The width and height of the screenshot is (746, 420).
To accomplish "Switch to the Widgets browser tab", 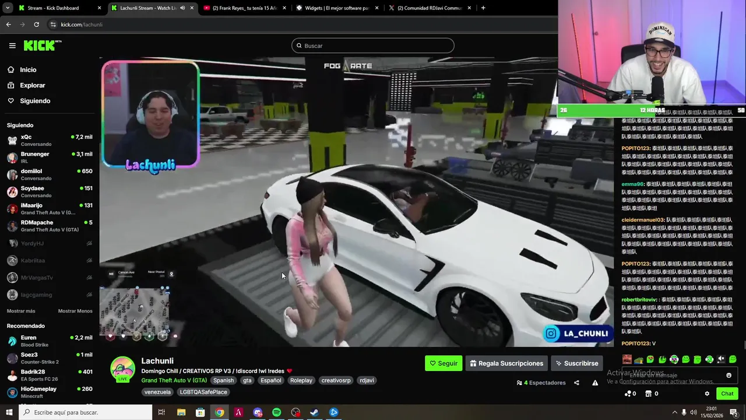I will 336,8.
